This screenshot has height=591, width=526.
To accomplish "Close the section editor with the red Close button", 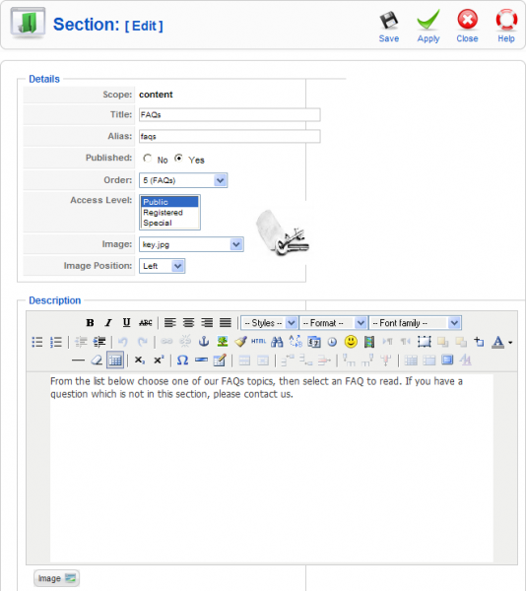I will click(467, 27).
